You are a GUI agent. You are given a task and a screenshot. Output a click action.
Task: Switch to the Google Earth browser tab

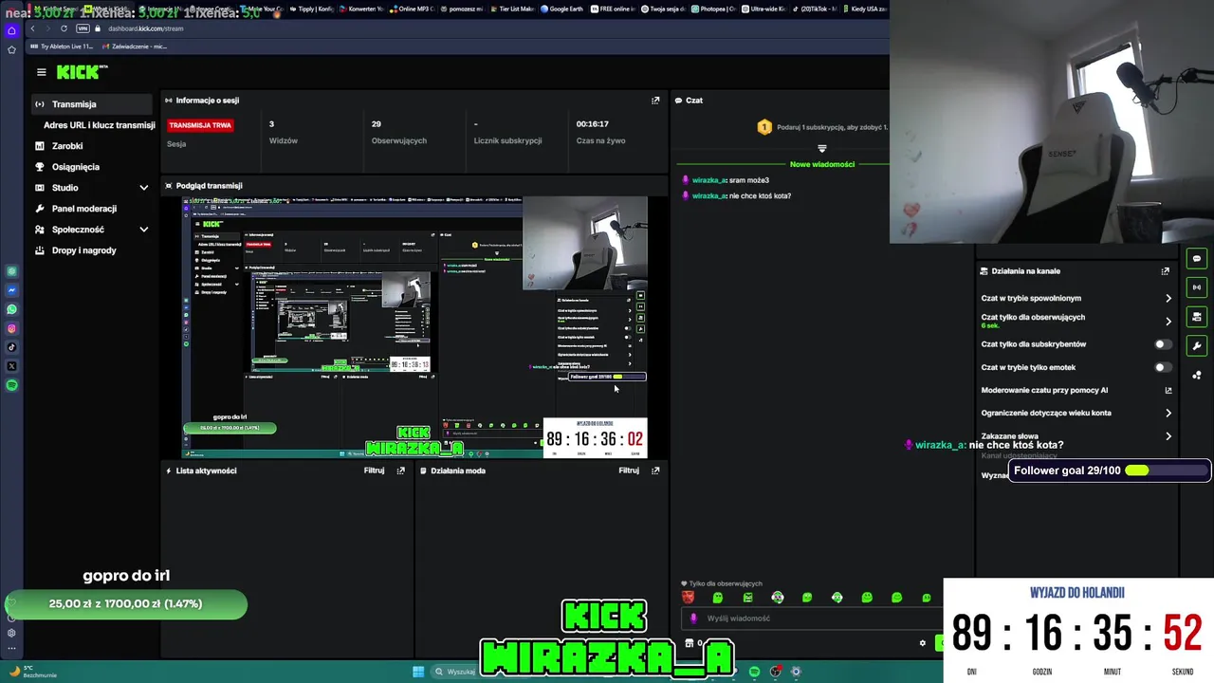pyautogui.click(x=561, y=9)
